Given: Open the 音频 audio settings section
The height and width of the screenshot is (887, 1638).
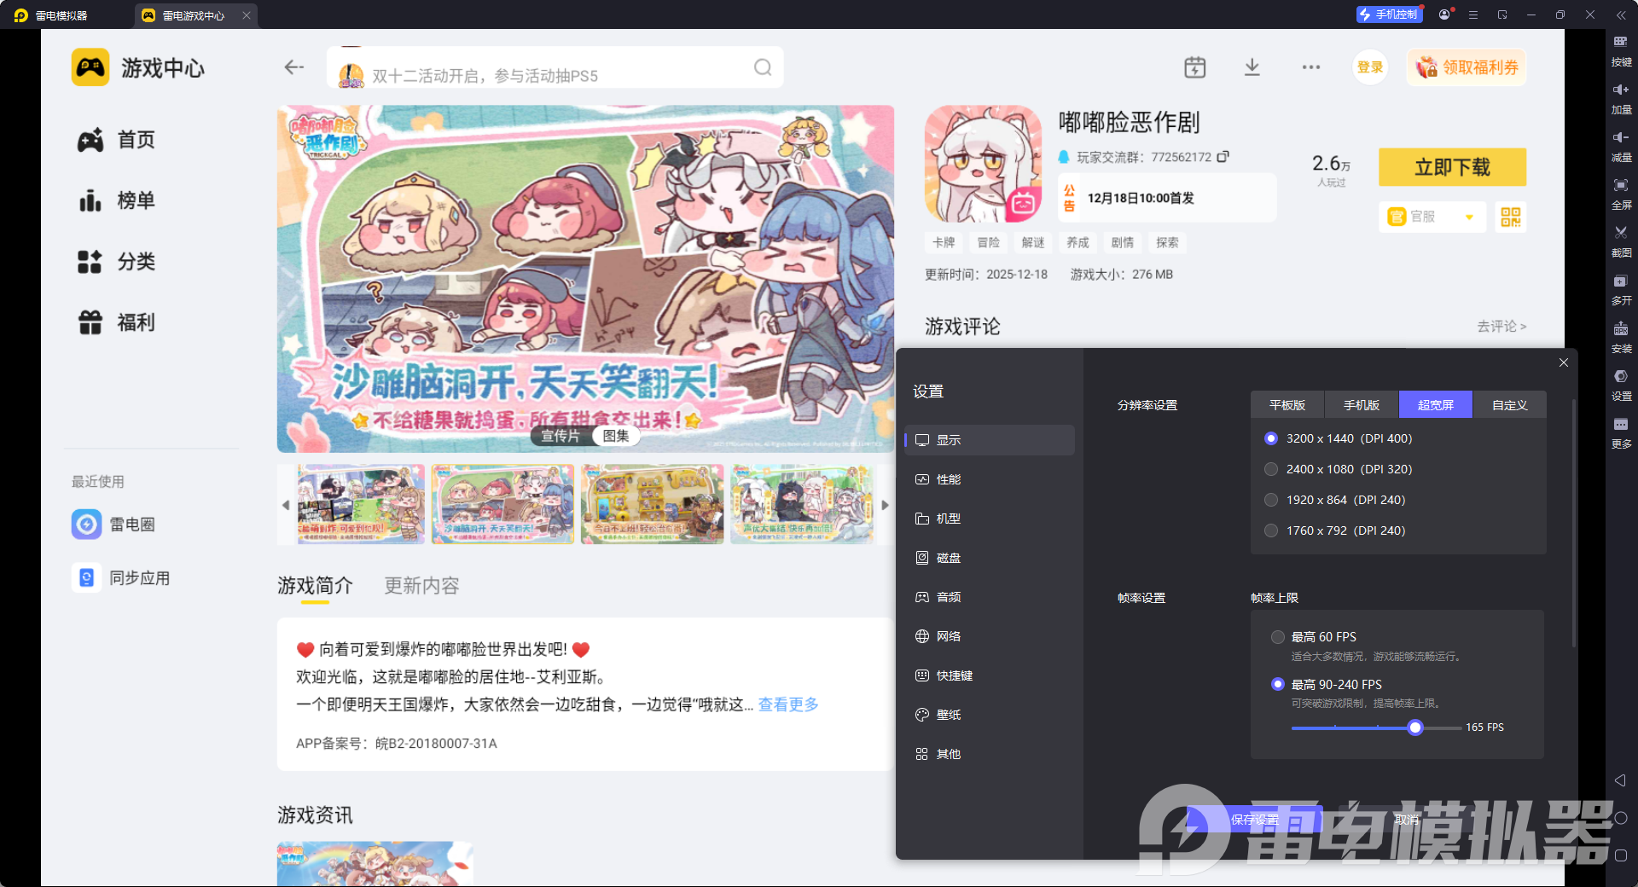Looking at the screenshot, I should tap(950, 596).
